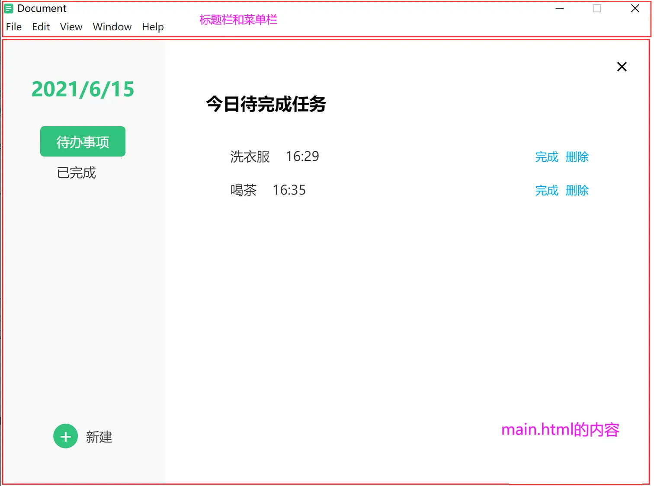The width and height of the screenshot is (654, 486).
Task: Select the 洗衣服 16:29 task entry
Action: [x=274, y=157]
